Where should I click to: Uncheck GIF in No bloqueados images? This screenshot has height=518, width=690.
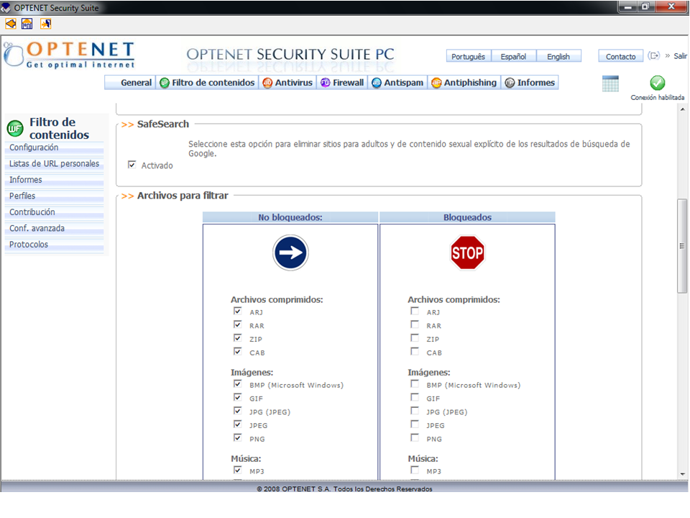(237, 397)
